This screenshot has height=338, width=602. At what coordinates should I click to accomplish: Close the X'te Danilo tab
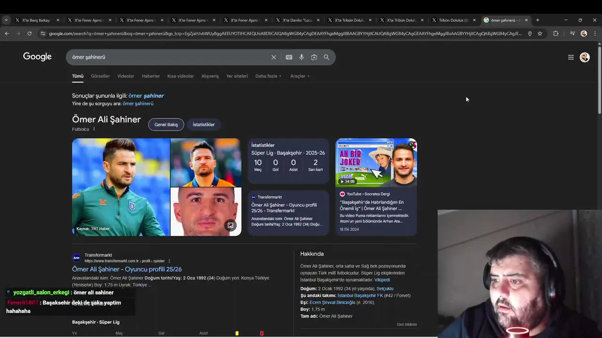pyautogui.click(x=318, y=20)
